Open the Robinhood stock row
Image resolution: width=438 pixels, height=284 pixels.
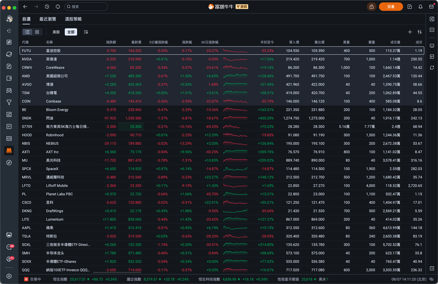click(222, 135)
